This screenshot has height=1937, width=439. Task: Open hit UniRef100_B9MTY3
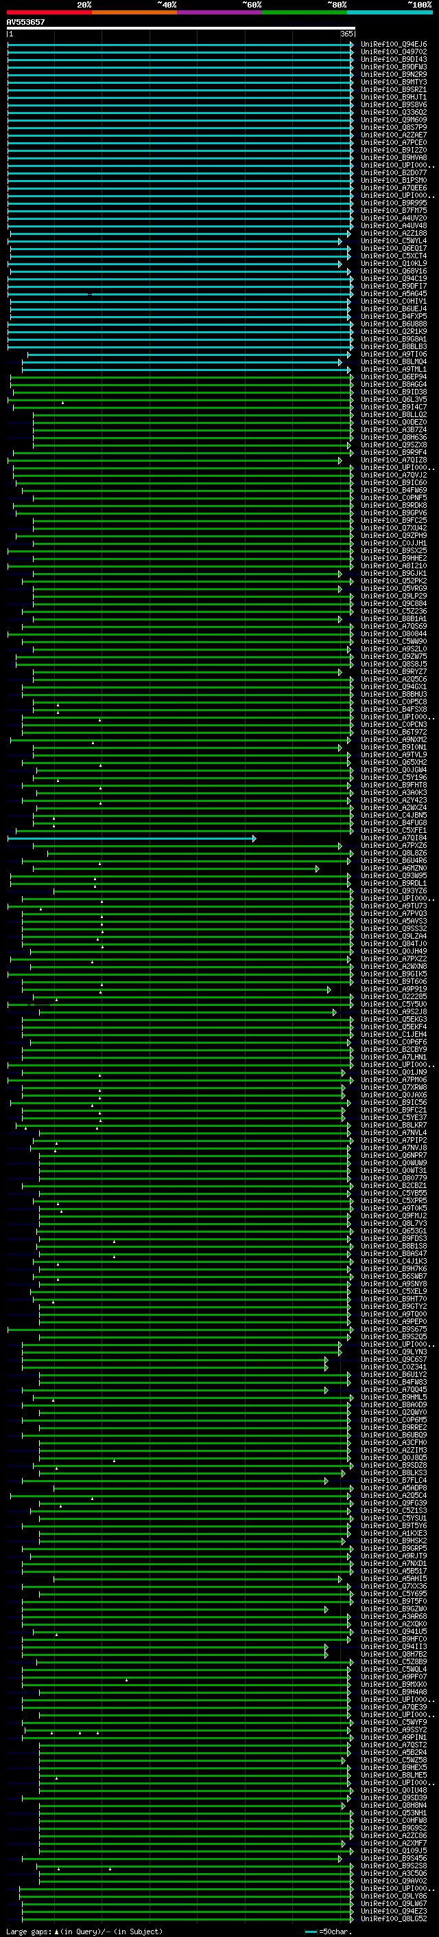[x=394, y=82]
